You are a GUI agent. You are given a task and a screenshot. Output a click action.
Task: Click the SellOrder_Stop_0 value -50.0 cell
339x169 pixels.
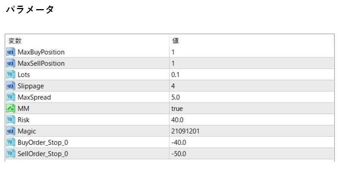[179, 154]
